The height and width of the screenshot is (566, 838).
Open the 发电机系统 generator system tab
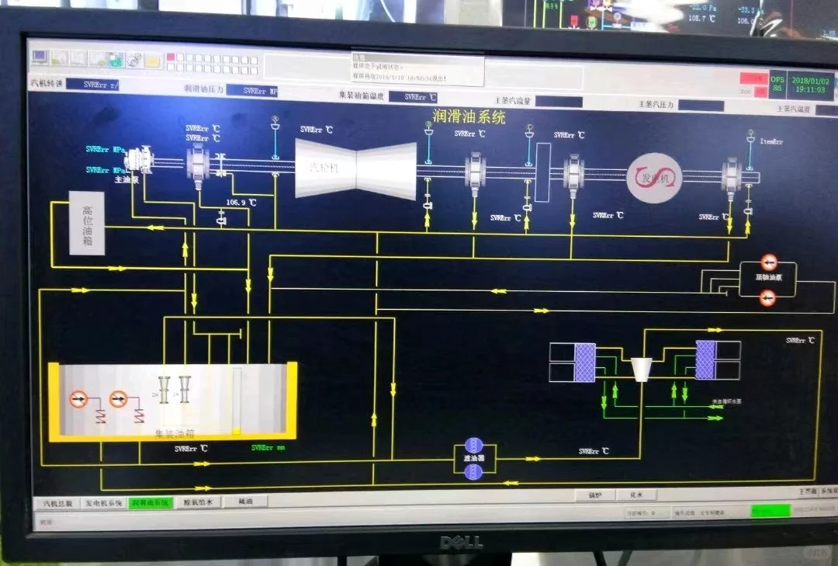click(104, 503)
